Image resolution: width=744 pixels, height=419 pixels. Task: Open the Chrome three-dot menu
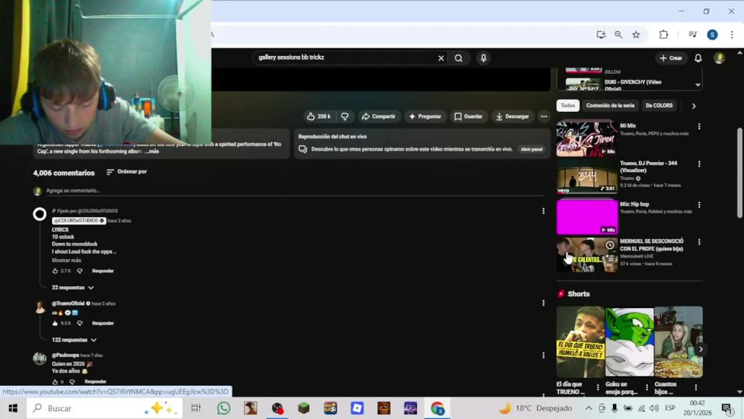click(732, 35)
